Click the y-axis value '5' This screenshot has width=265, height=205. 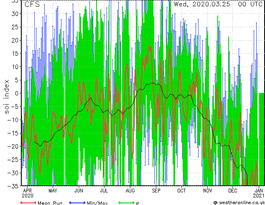coord(17,80)
